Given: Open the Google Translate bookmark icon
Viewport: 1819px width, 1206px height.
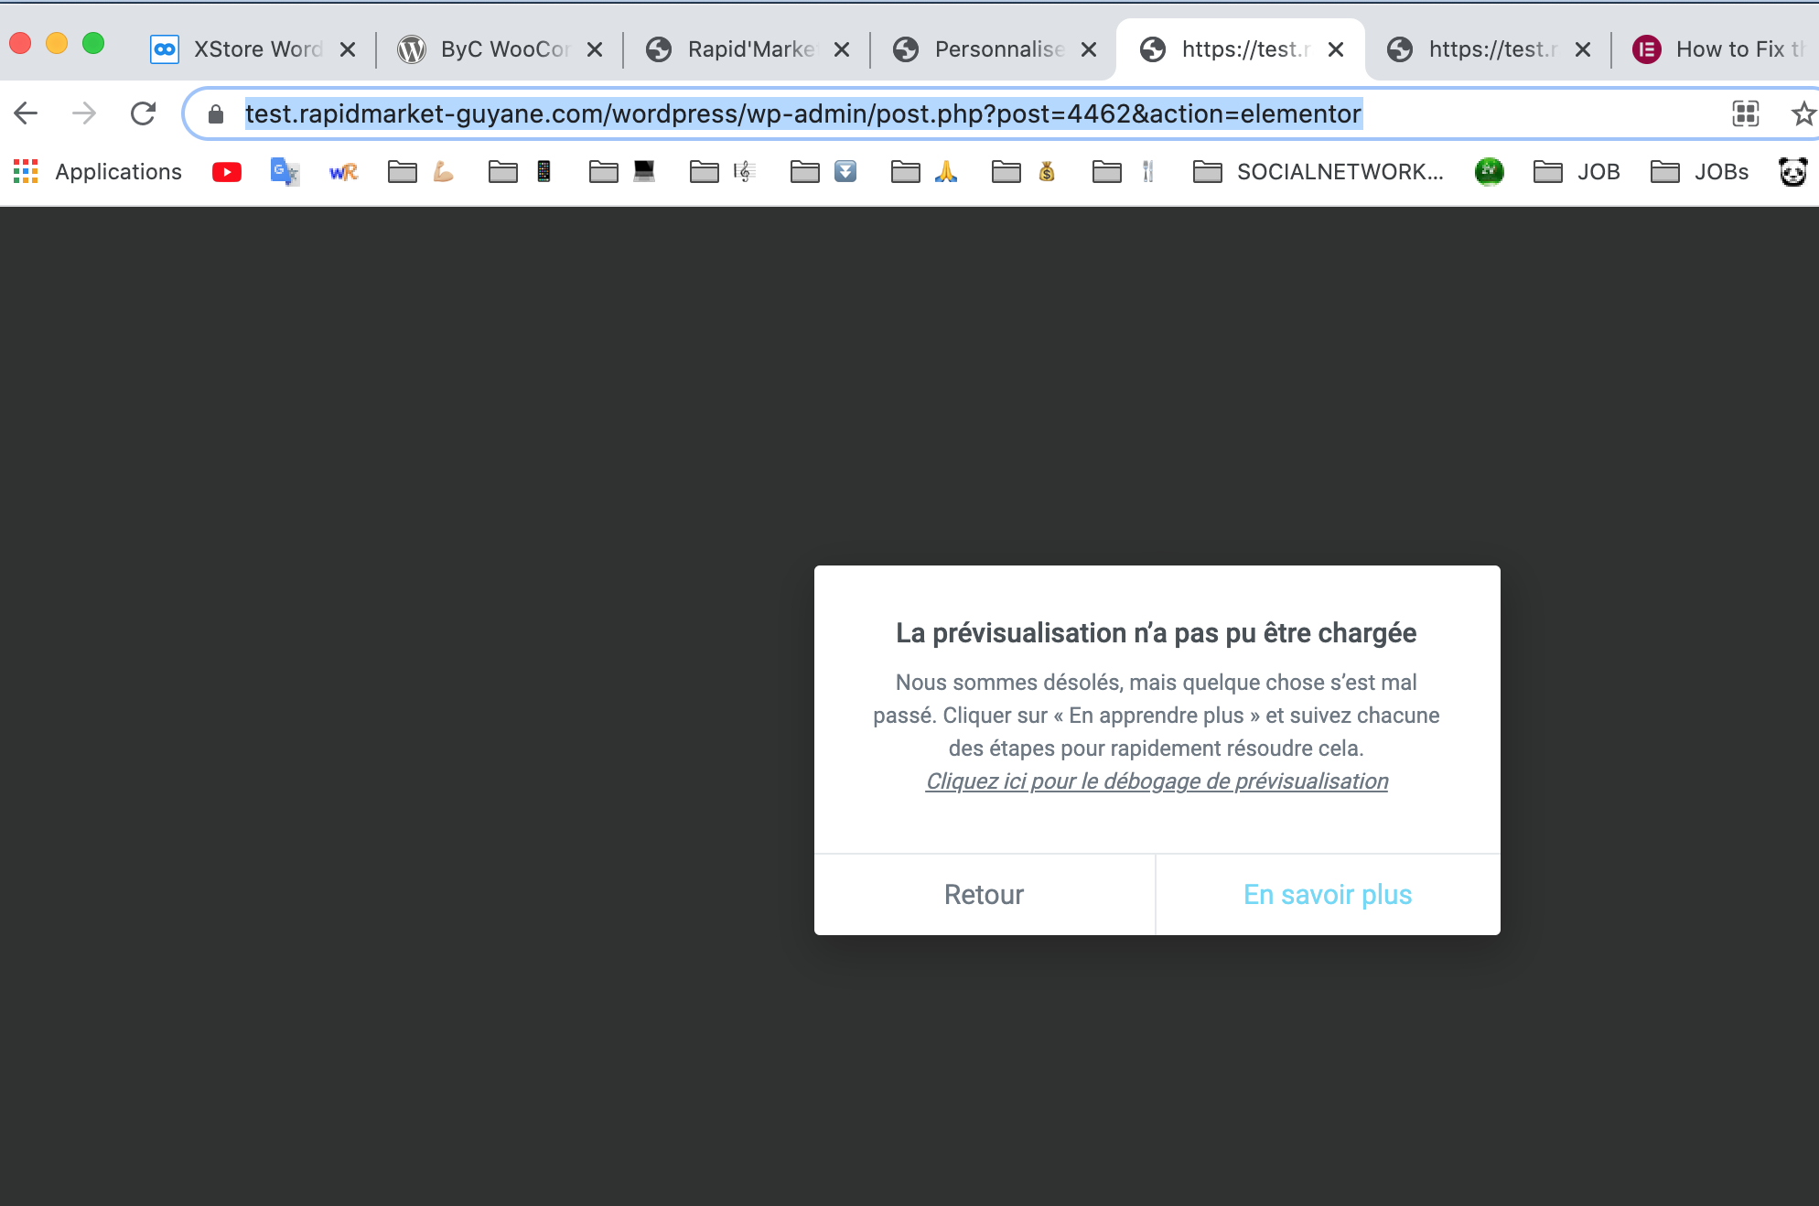Looking at the screenshot, I should point(285,172).
